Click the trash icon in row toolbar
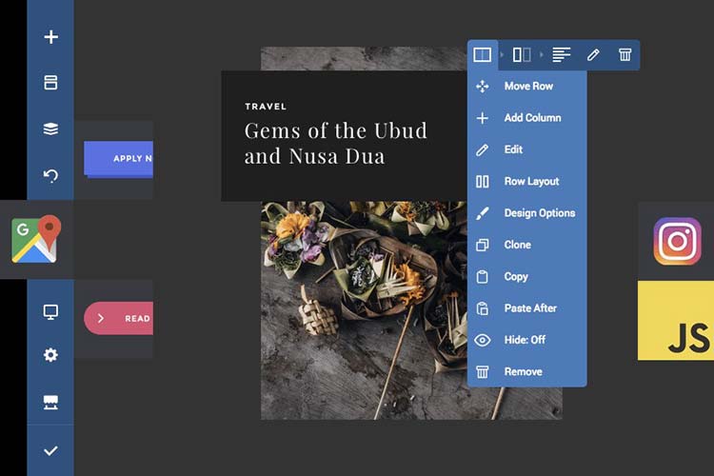 pyautogui.click(x=625, y=55)
